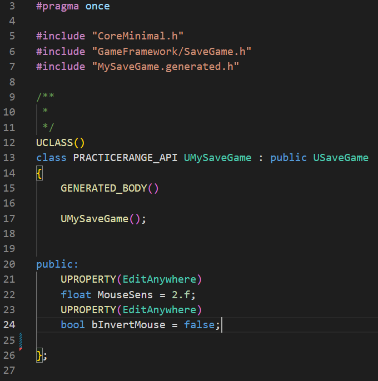Click the 'once' keyword on line 3

pos(97,6)
